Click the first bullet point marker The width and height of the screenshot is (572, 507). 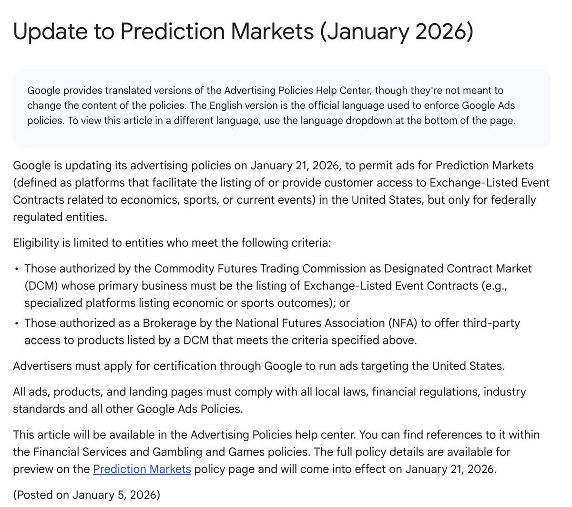(x=17, y=269)
